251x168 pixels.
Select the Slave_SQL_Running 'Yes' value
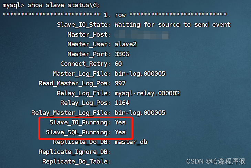tap(121, 132)
